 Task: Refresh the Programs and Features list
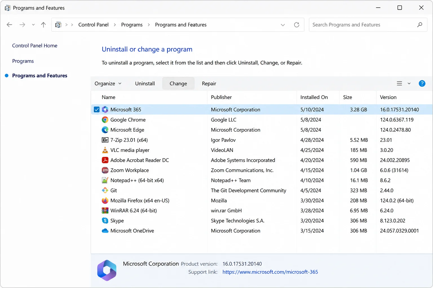[297, 25]
